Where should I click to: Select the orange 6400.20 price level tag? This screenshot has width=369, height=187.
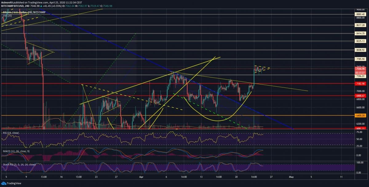pos(358,116)
